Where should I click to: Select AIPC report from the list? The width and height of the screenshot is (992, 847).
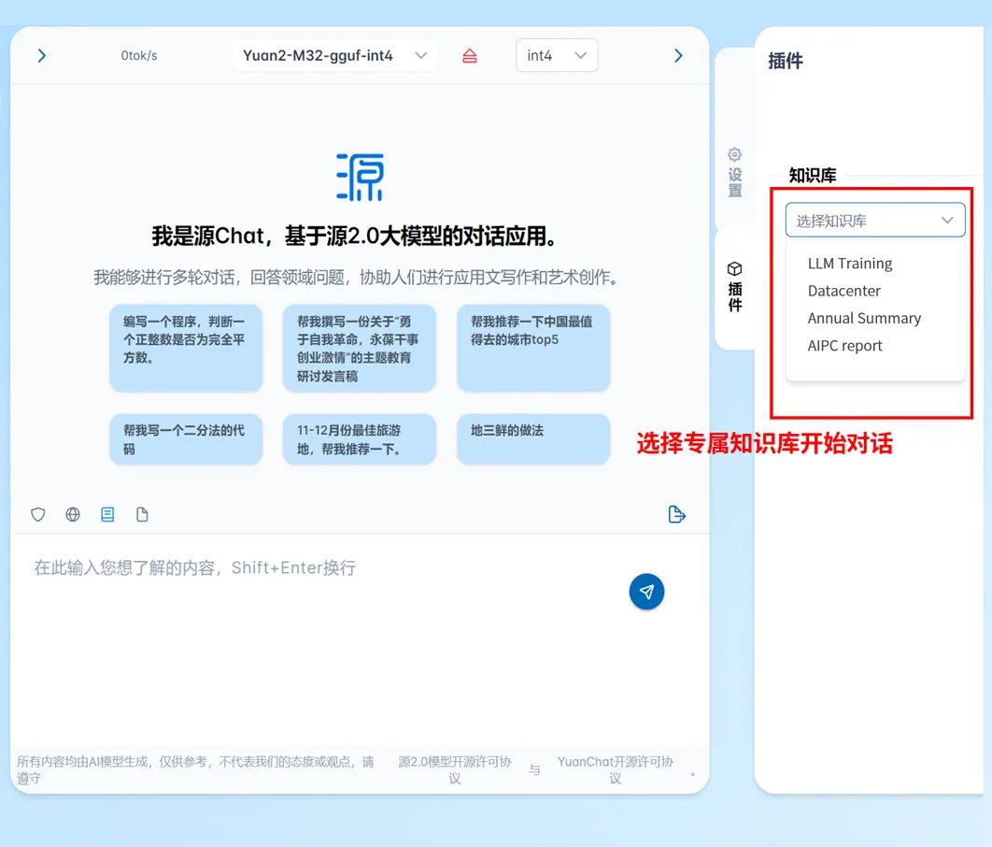tap(844, 345)
